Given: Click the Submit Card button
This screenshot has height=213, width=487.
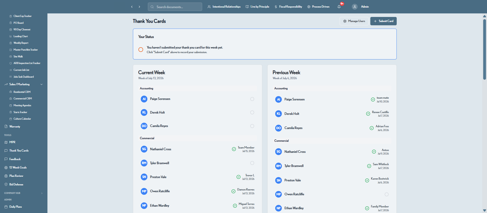Looking at the screenshot, I should (383, 21).
